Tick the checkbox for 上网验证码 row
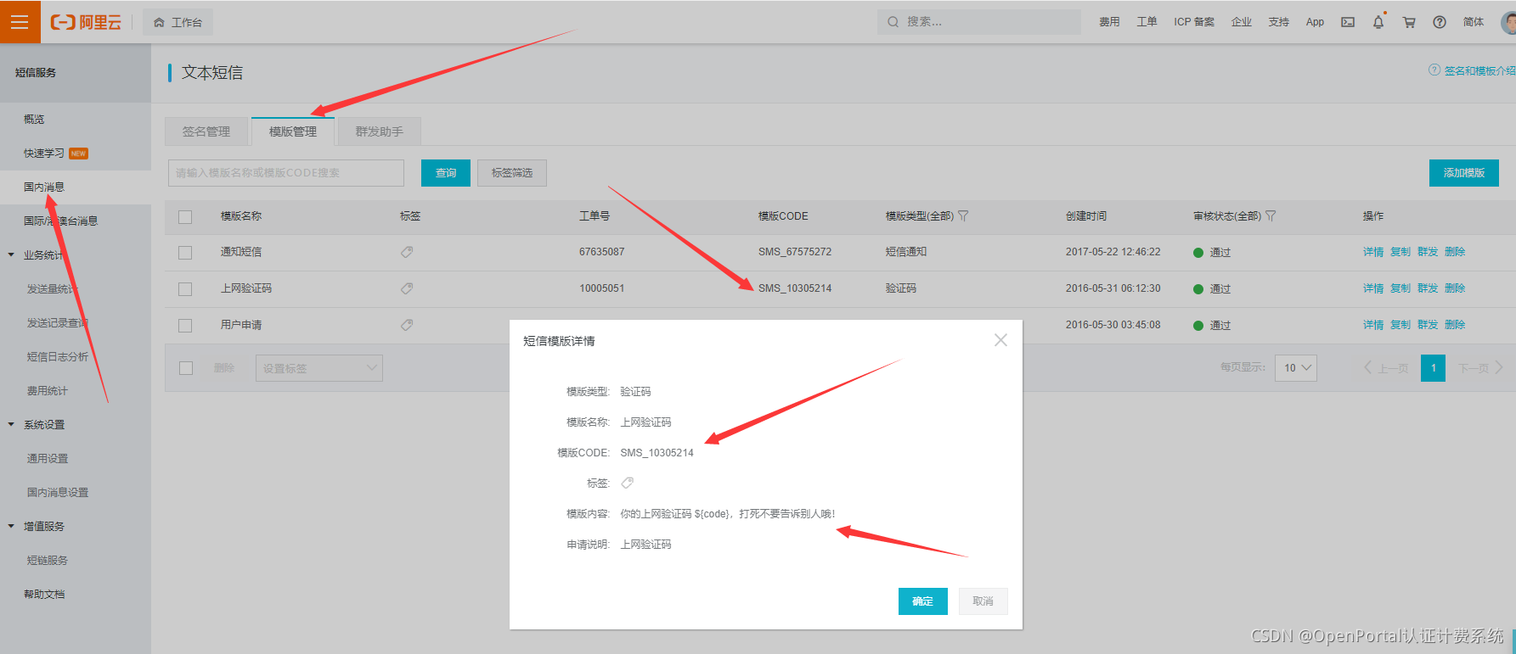 [x=185, y=289]
